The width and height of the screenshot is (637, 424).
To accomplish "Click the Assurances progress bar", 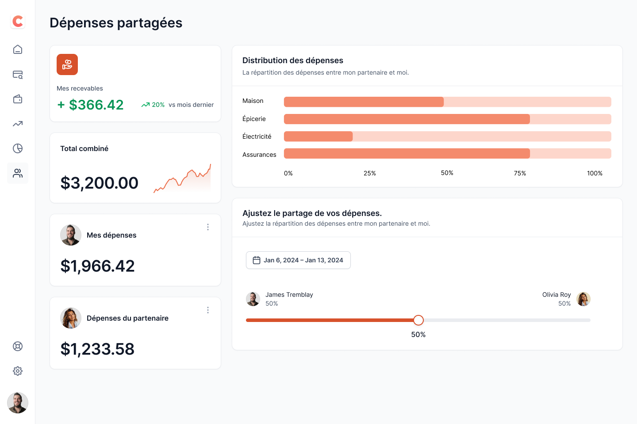I will tap(448, 154).
